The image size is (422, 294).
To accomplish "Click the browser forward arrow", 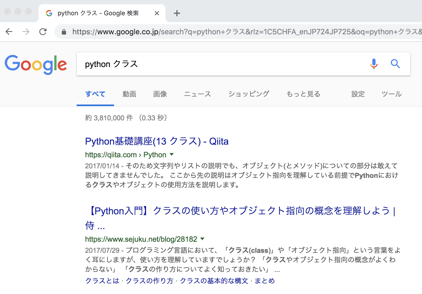I will [x=26, y=32].
